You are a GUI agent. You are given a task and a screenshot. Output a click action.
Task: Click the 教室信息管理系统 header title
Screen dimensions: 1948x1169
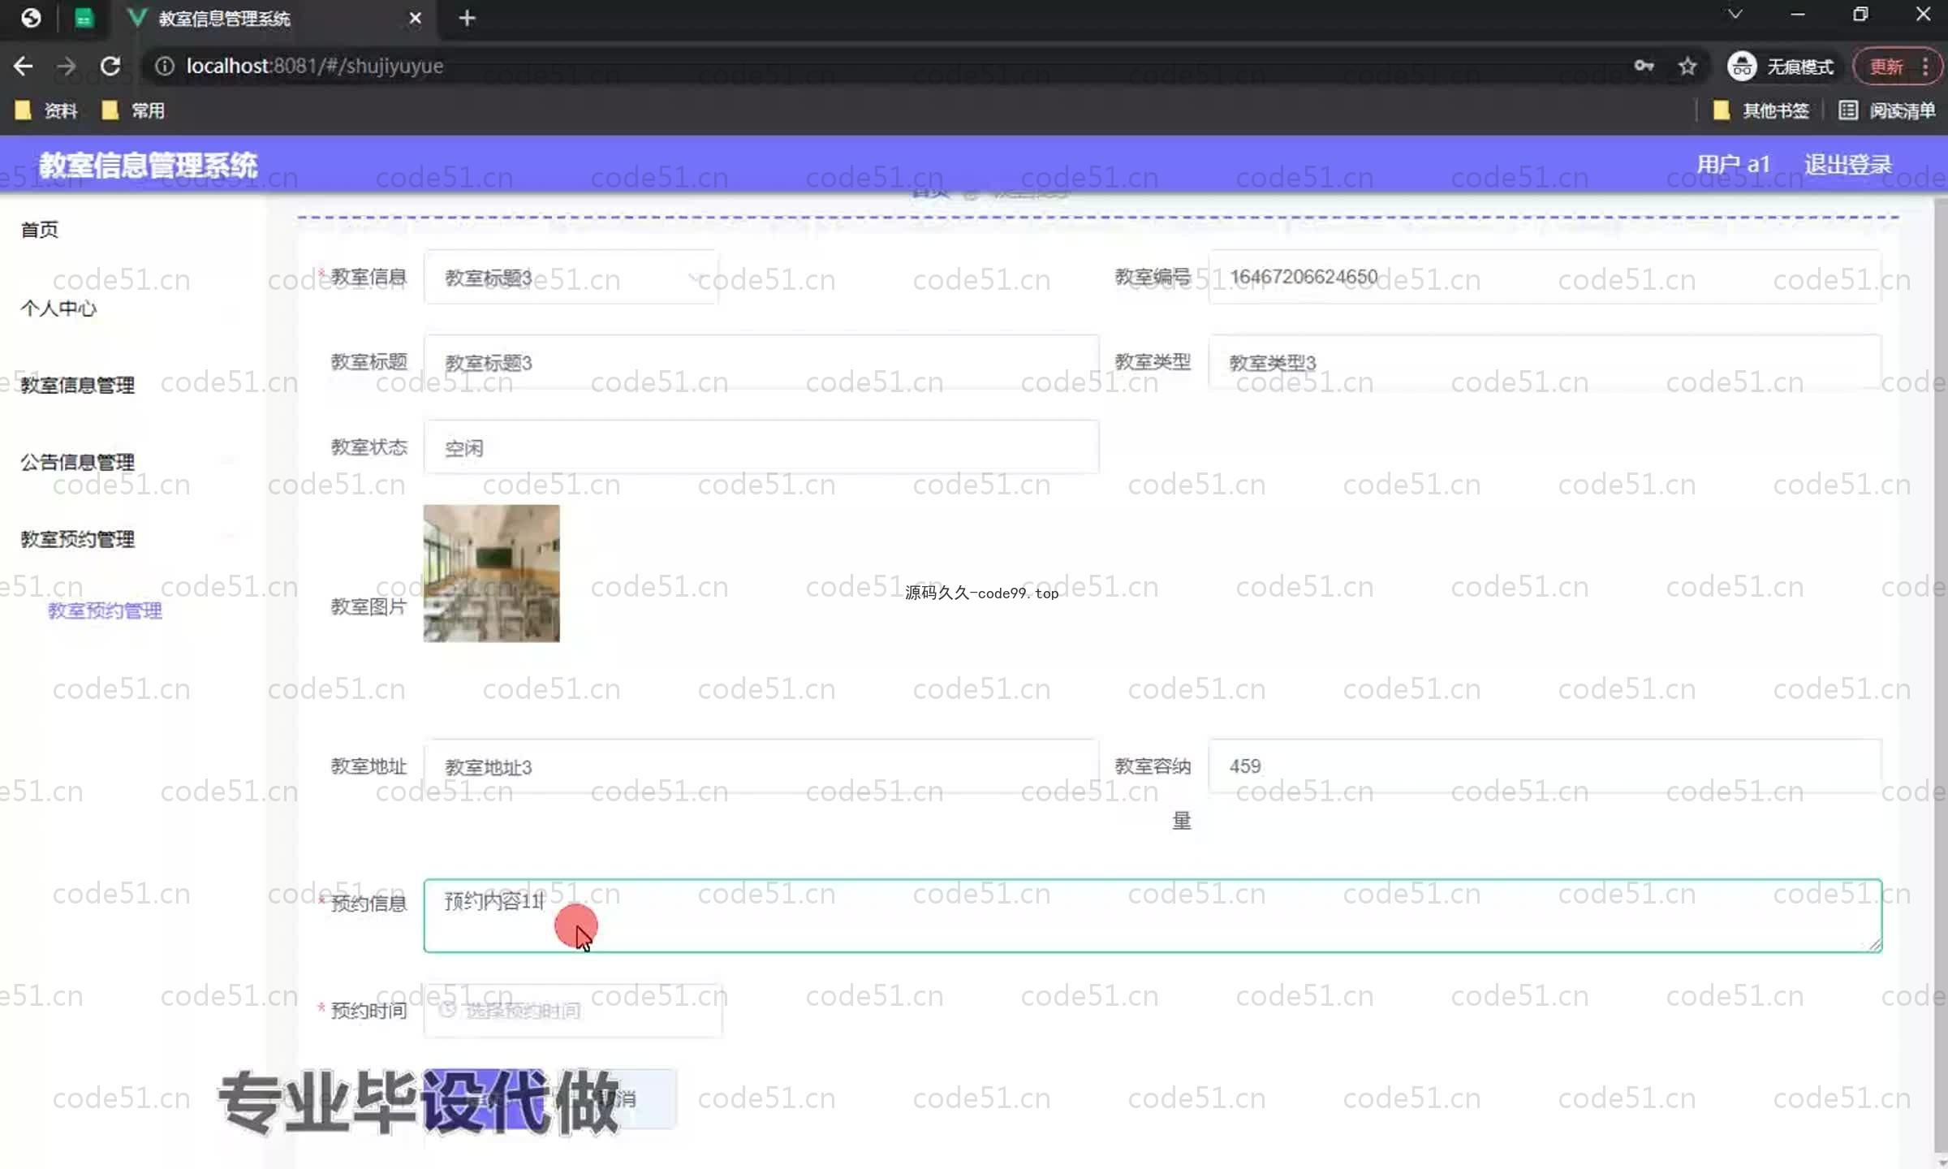click(148, 165)
